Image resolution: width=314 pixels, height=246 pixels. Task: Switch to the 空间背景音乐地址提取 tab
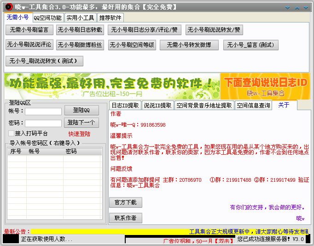tap(204, 106)
